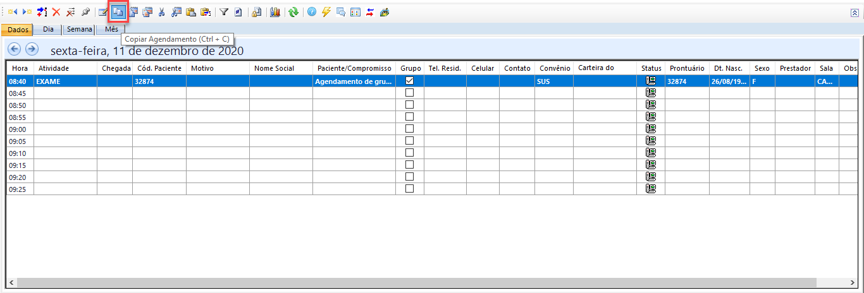Click the 26/08/19... birth date cell
The image size is (864, 293).
click(x=729, y=81)
